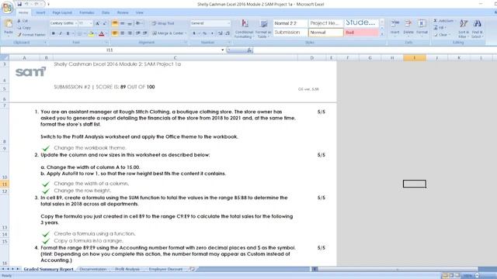Open Sort & Filter menu
The height and width of the screenshot is (279, 497).
464,29
